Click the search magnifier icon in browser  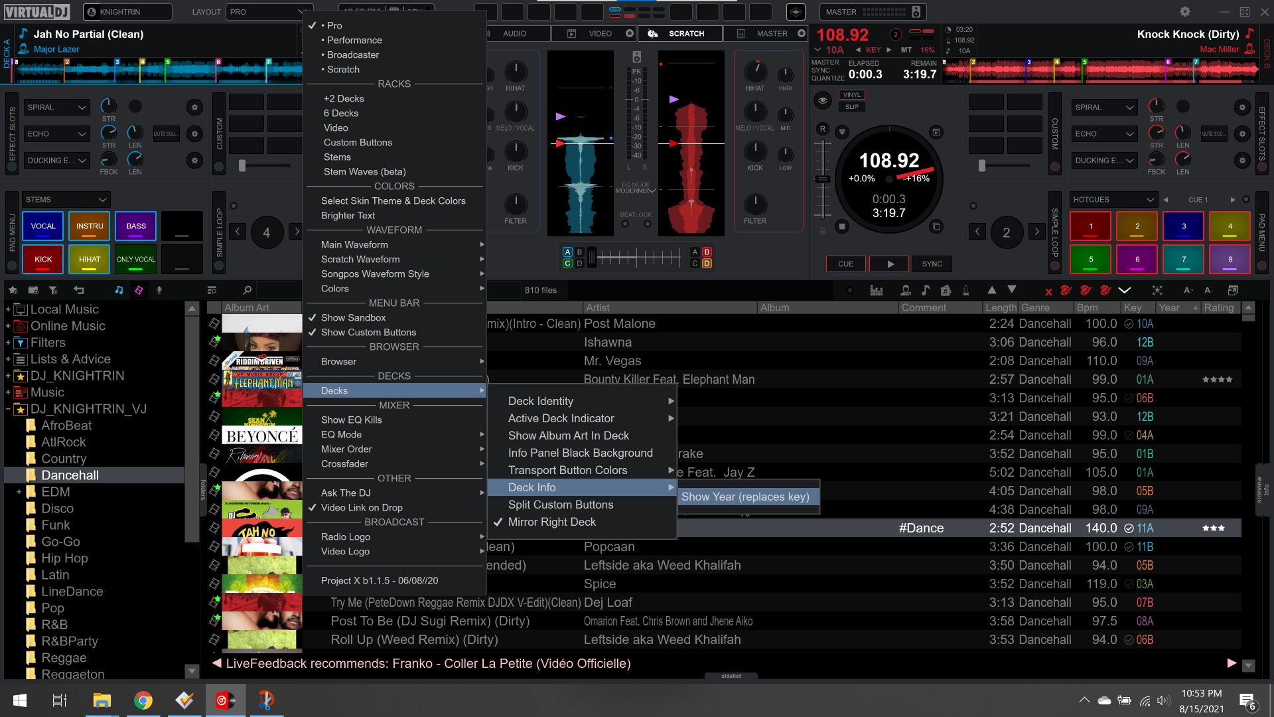[x=248, y=290]
